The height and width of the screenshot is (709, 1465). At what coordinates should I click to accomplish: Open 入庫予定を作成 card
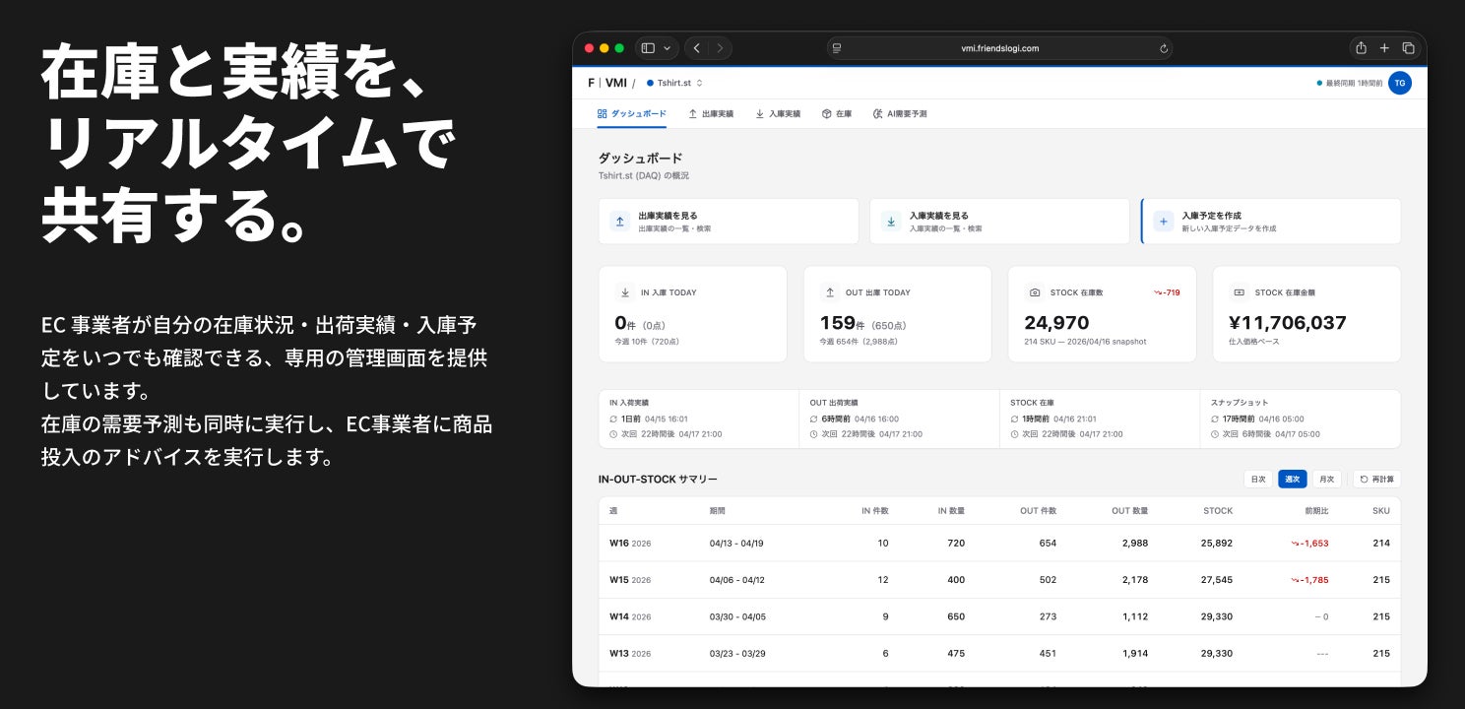1271,222
